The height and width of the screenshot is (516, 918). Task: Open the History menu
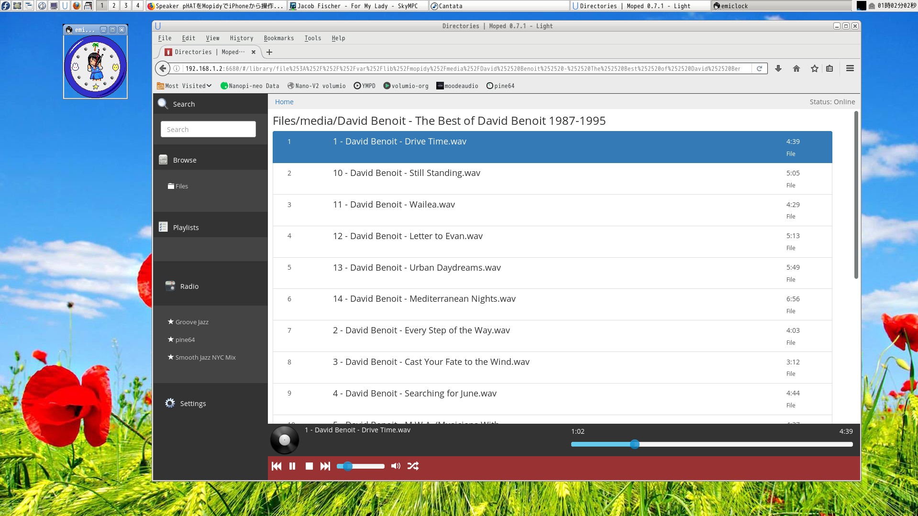coord(241,38)
